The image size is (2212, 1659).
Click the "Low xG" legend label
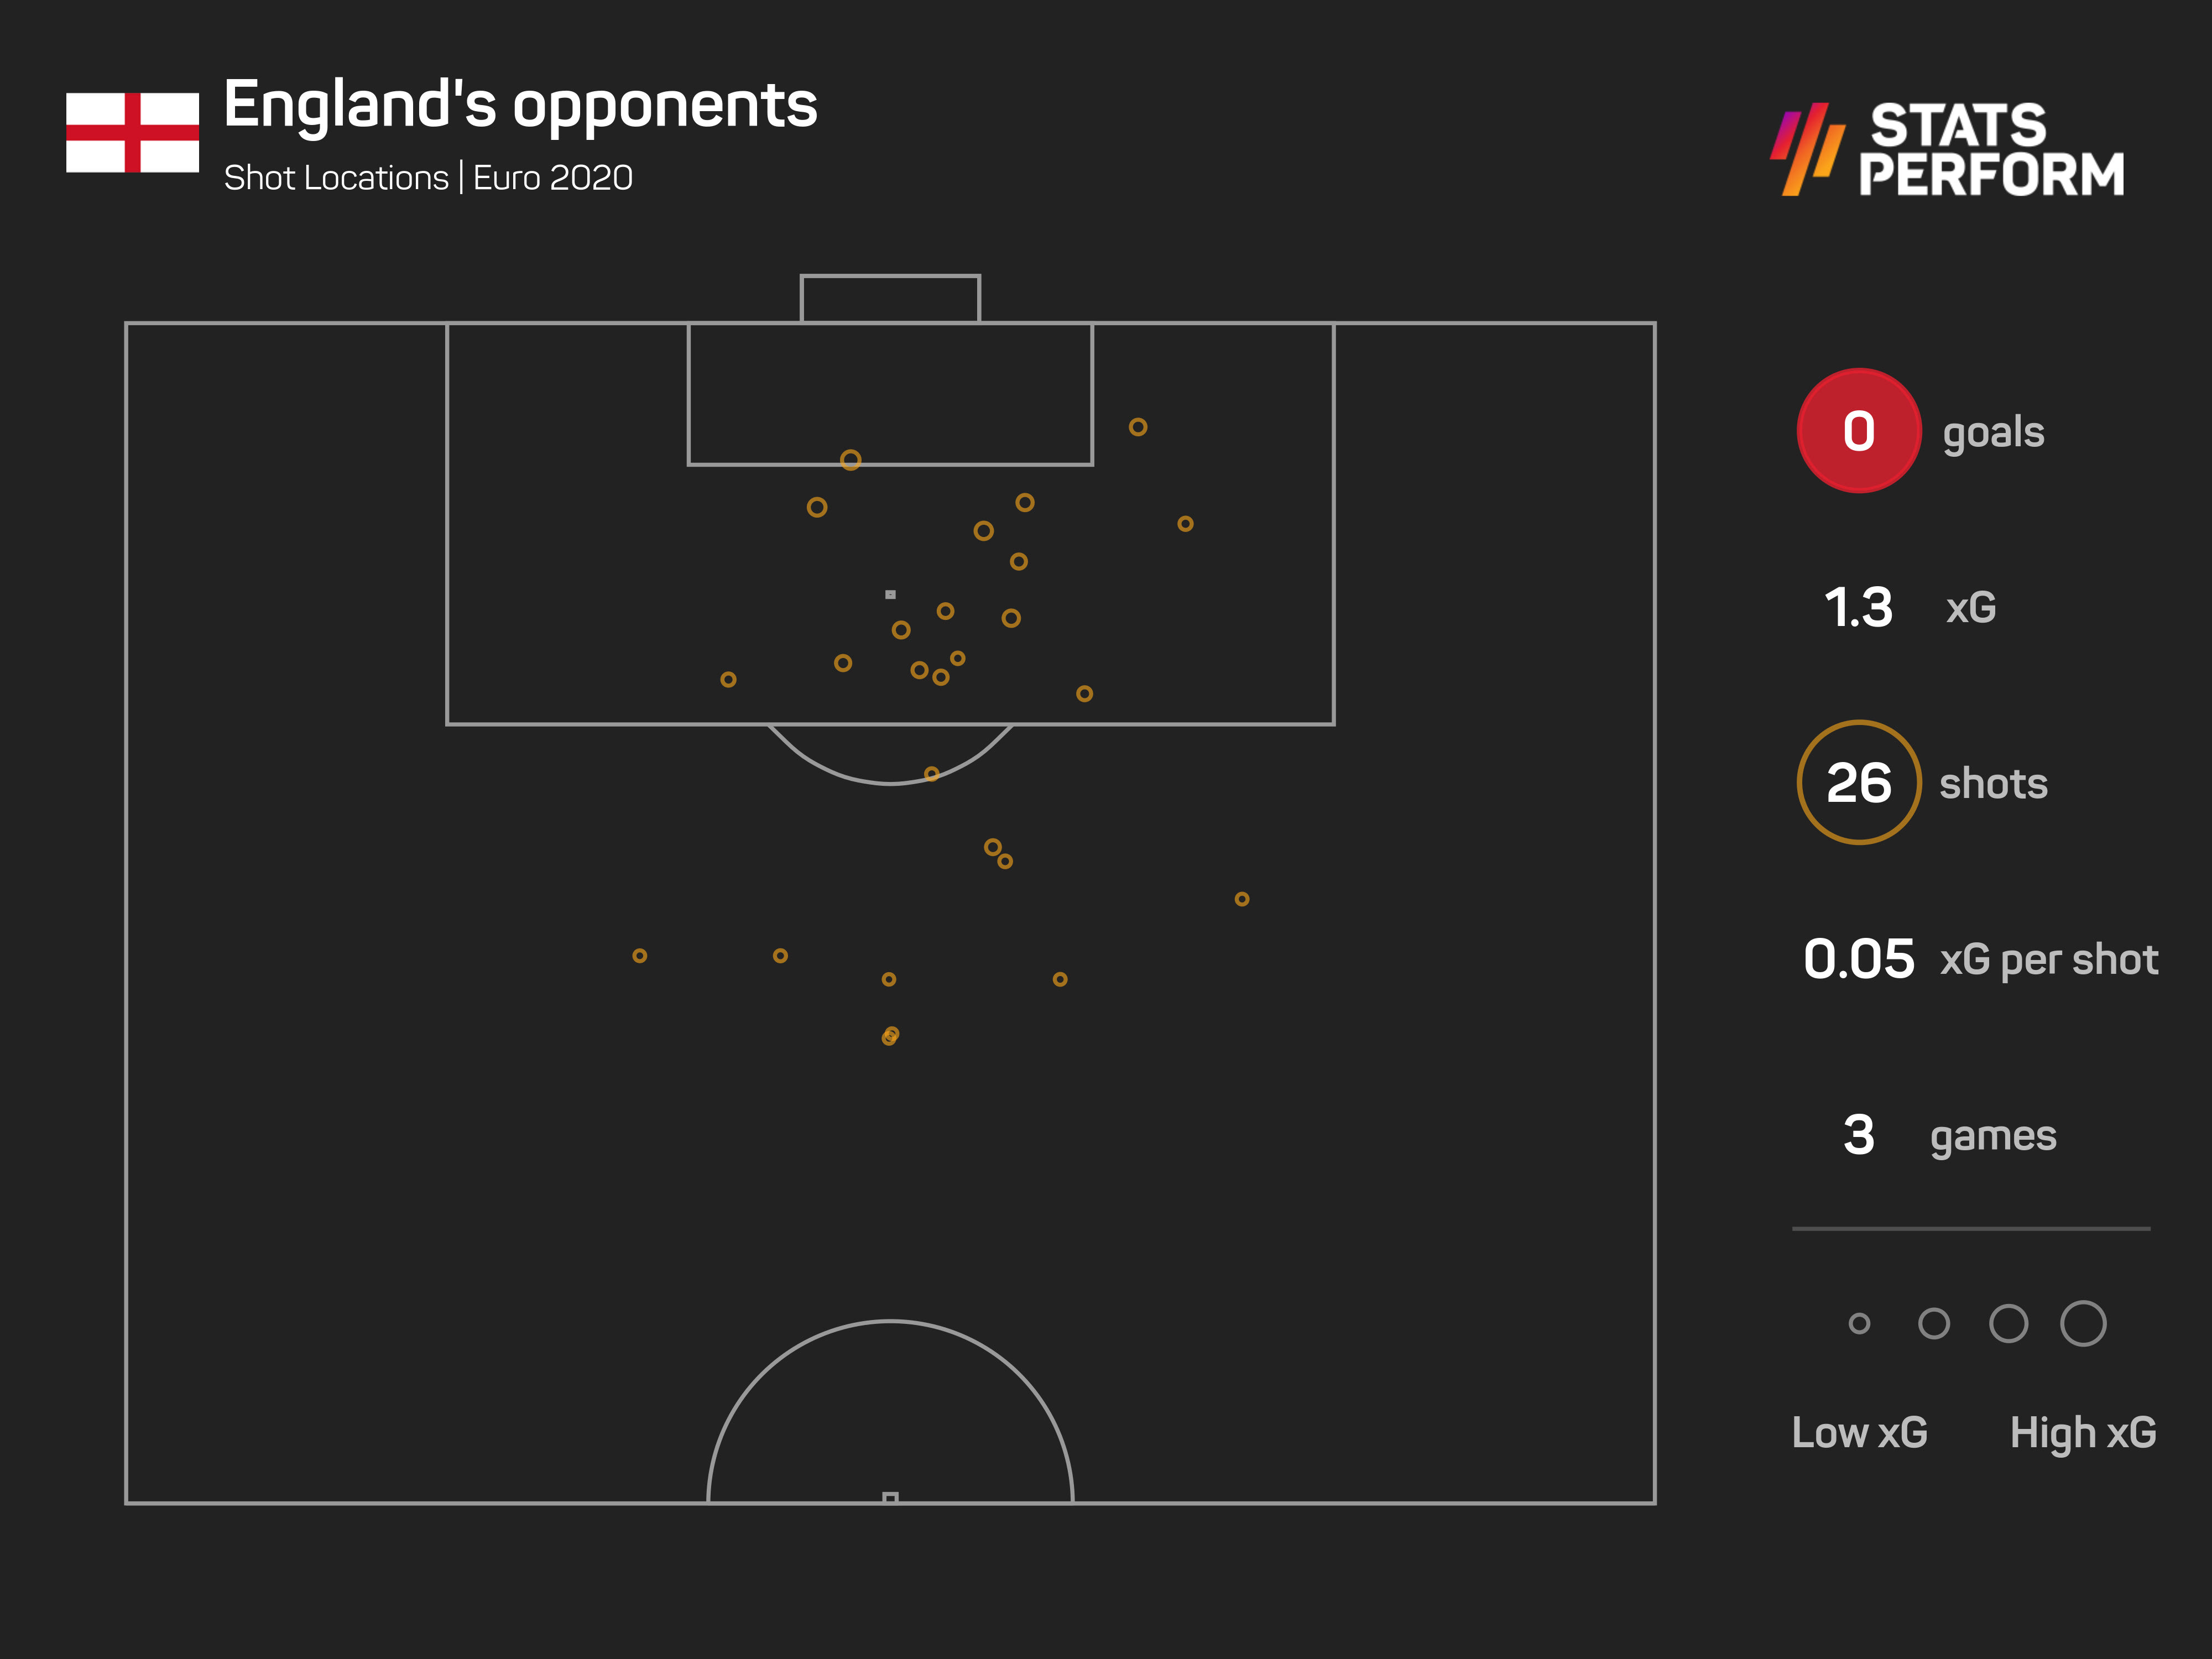click(x=1859, y=1432)
